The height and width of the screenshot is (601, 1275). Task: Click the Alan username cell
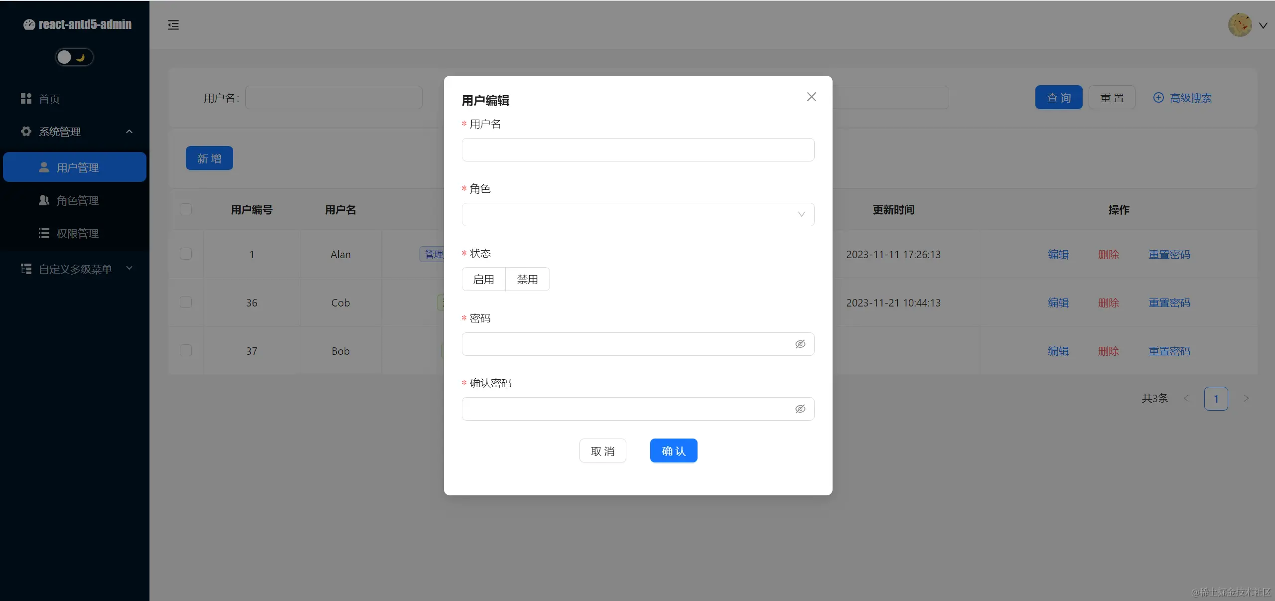click(340, 254)
